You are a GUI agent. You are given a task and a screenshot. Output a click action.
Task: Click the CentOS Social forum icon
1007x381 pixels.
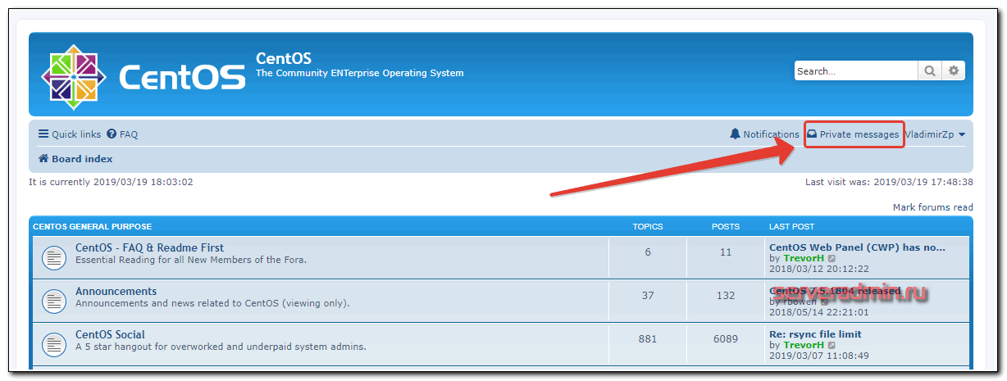[53, 345]
